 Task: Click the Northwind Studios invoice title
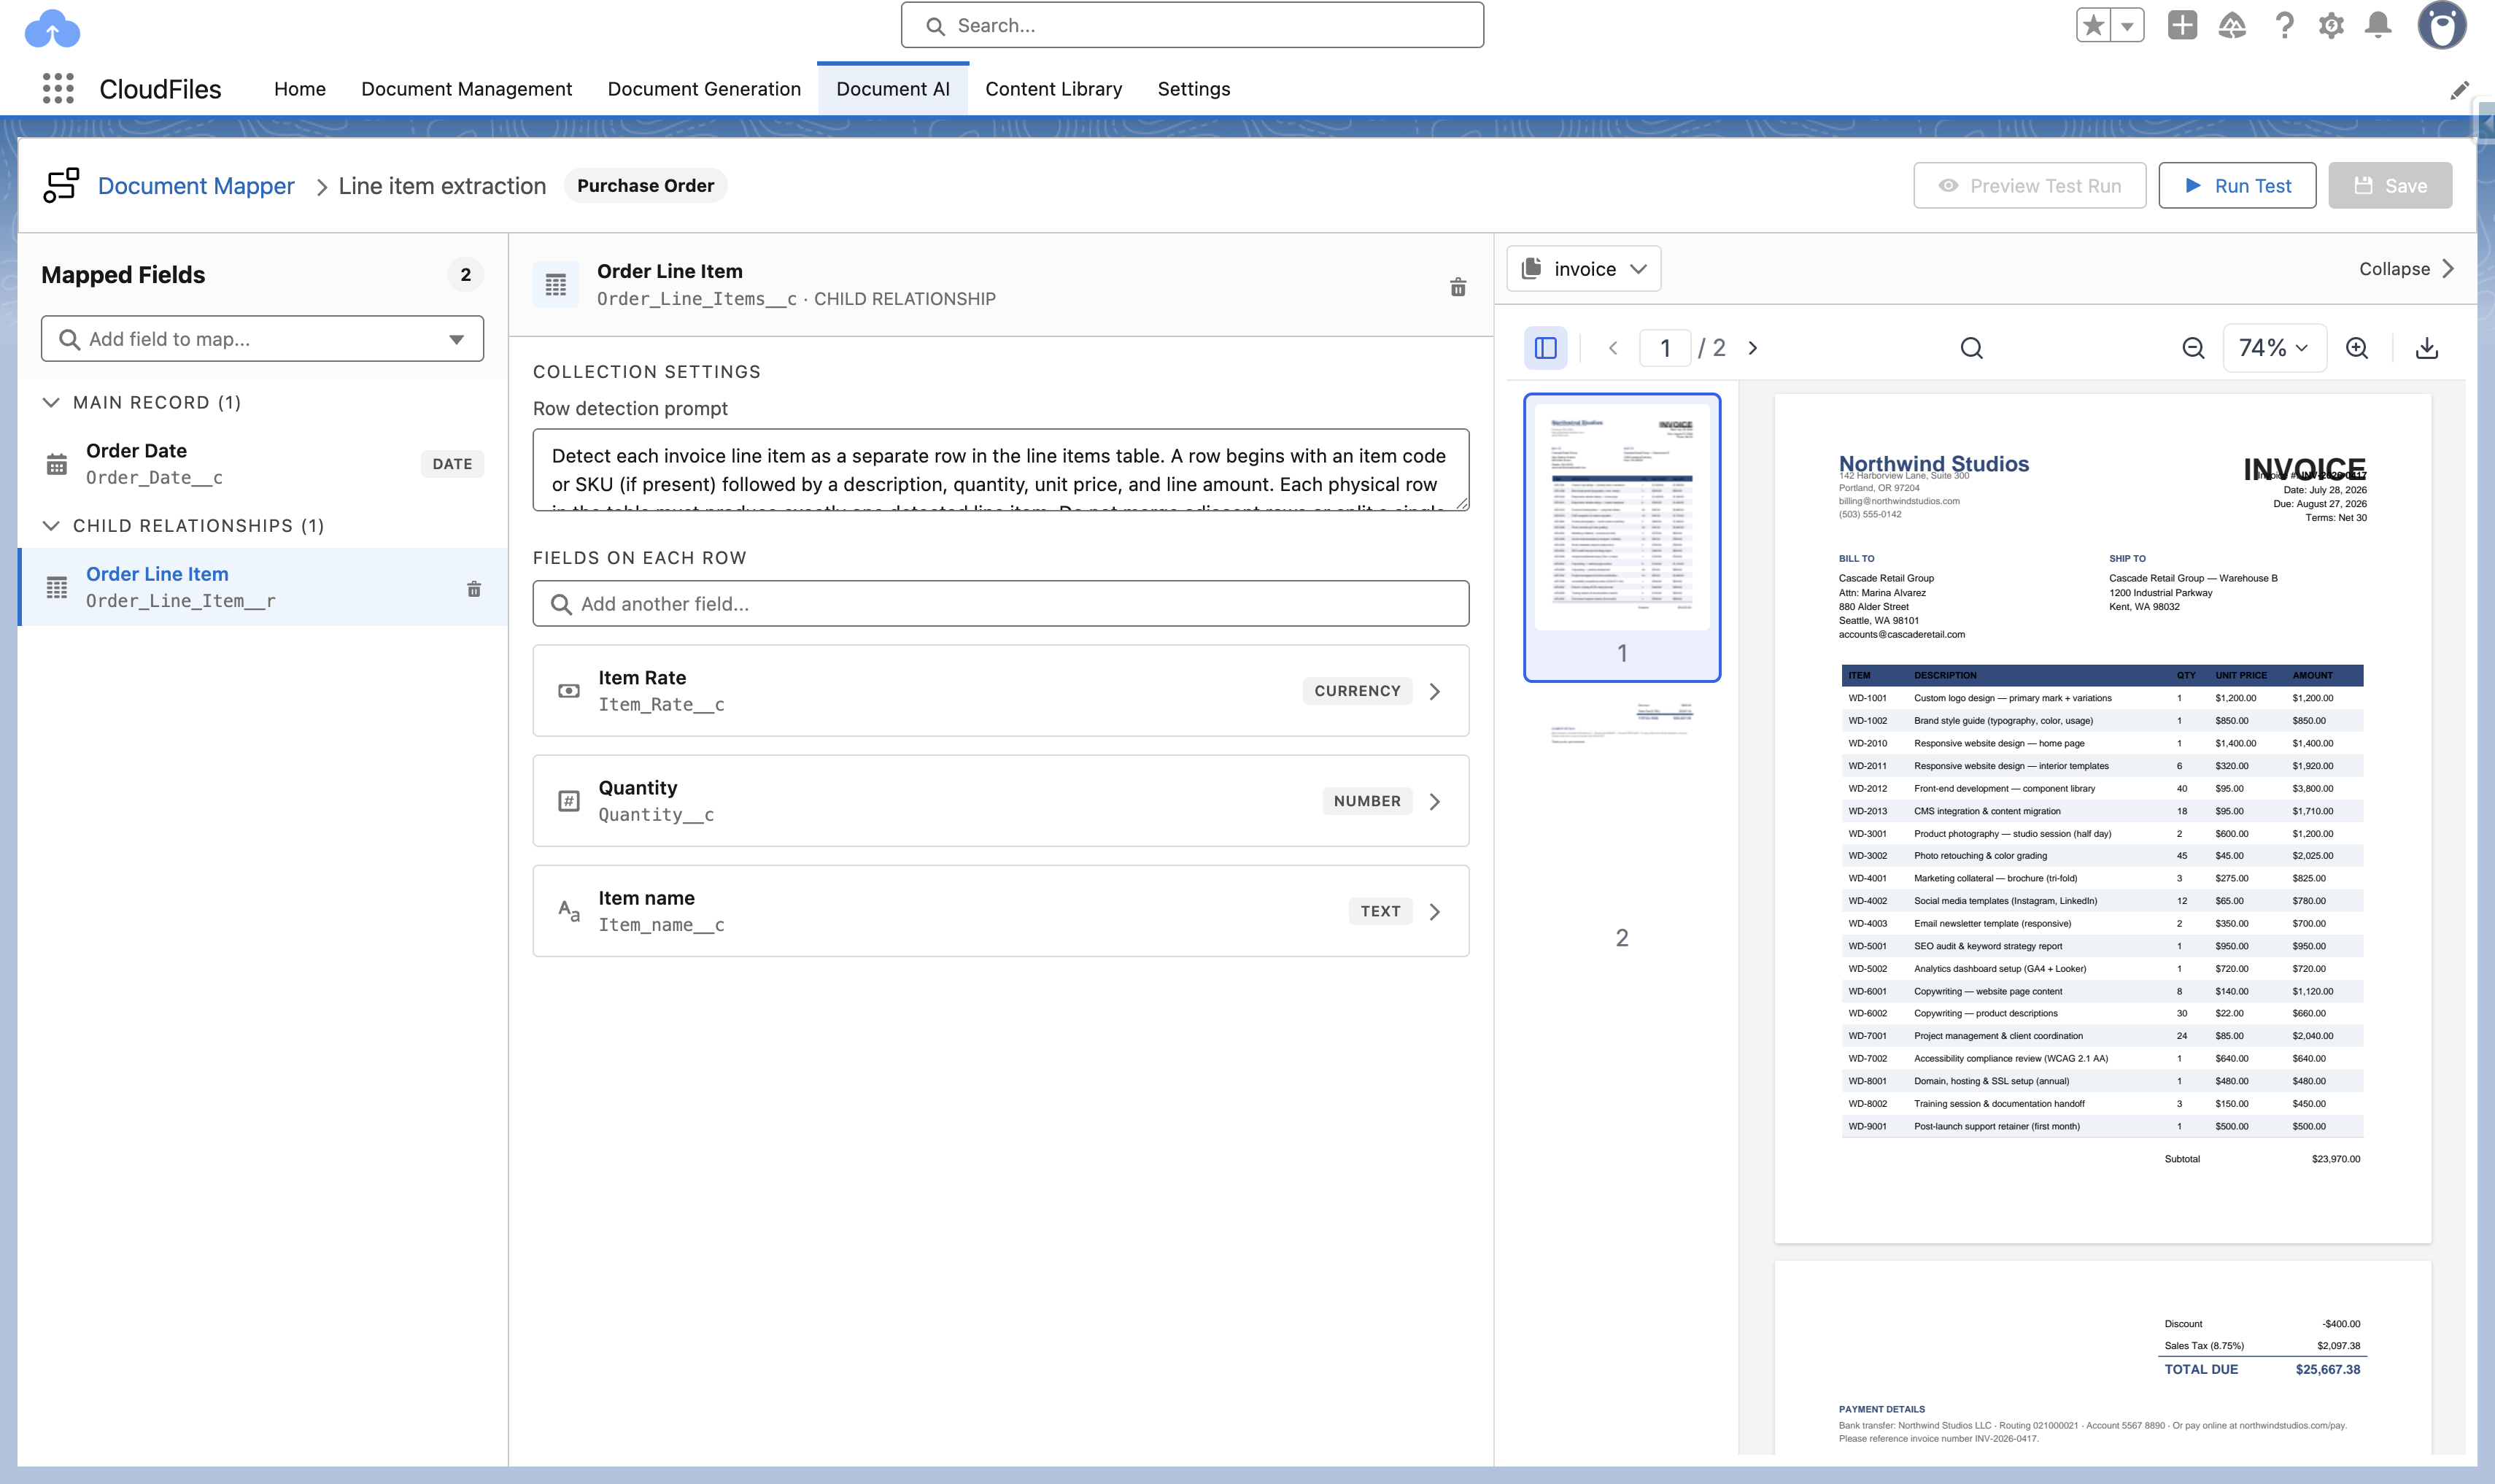pos(1933,463)
